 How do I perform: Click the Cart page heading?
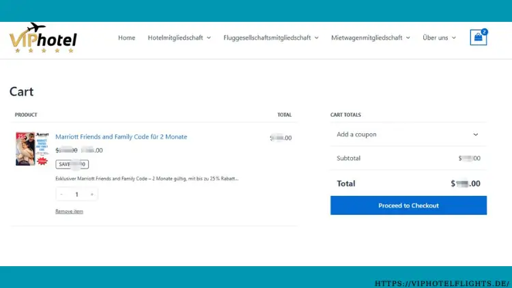coord(22,91)
